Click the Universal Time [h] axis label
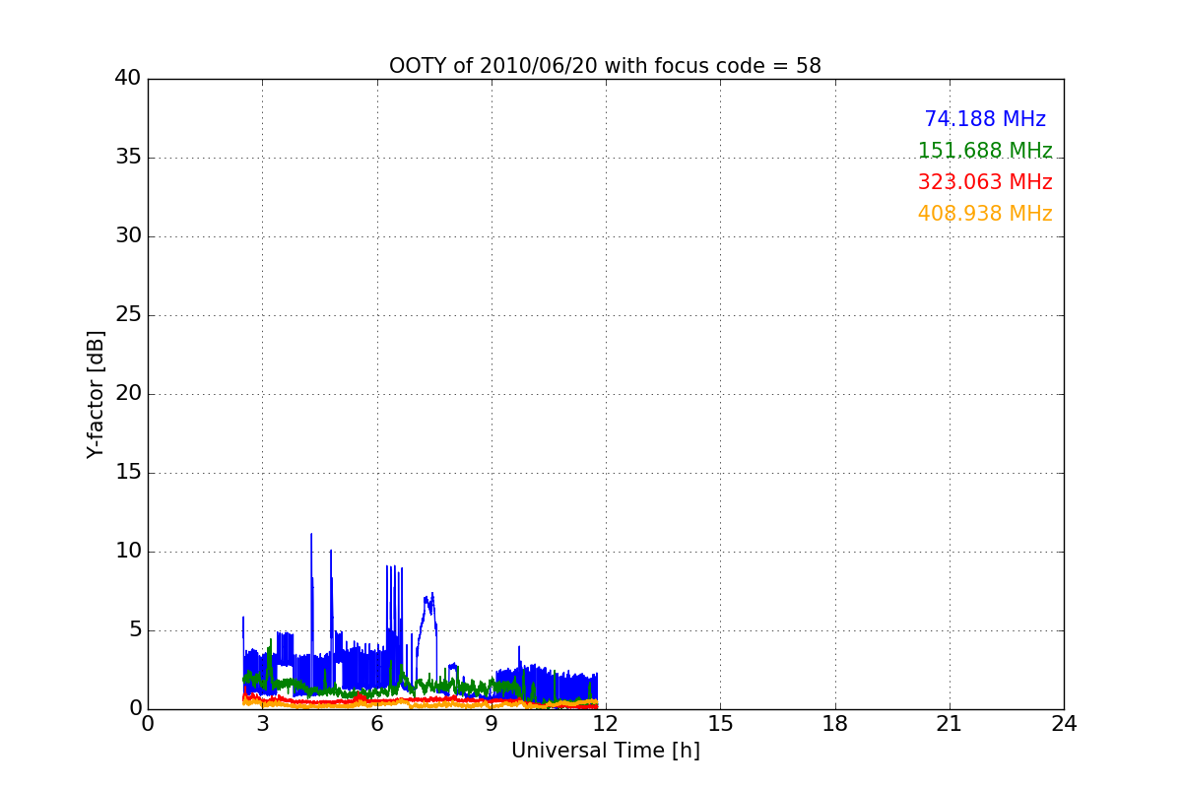Screen dimensions: 1182x788 pos(605,751)
